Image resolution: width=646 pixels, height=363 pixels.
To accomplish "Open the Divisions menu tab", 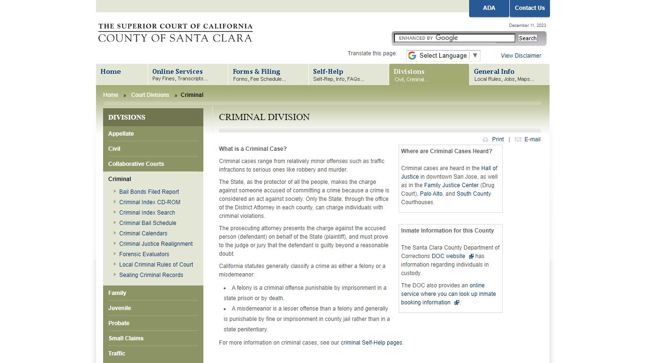I will [x=429, y=74].
